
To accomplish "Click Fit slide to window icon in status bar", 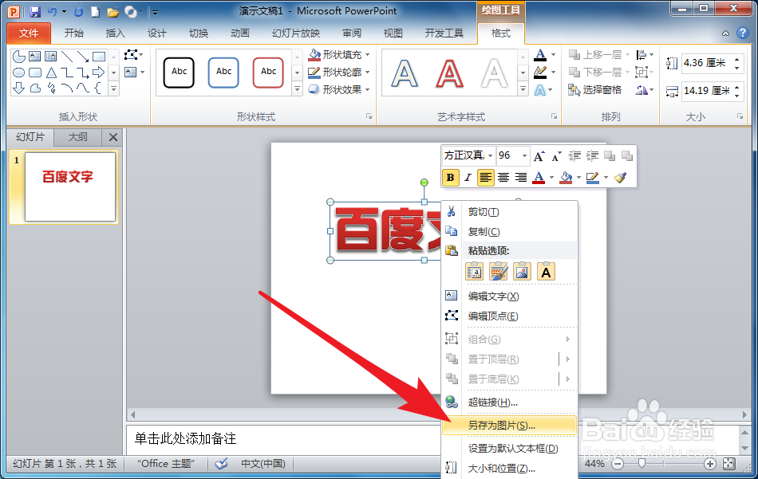I will coord(729,464).
